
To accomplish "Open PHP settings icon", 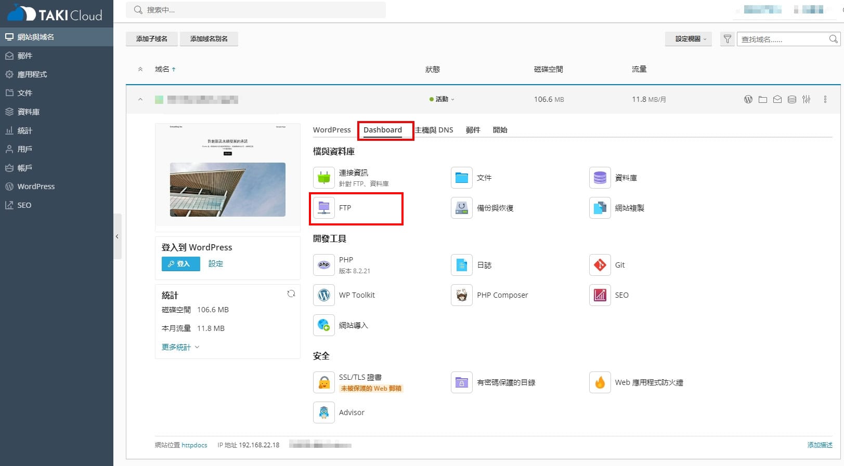I will pyautogui.click(x=324, y=265).
